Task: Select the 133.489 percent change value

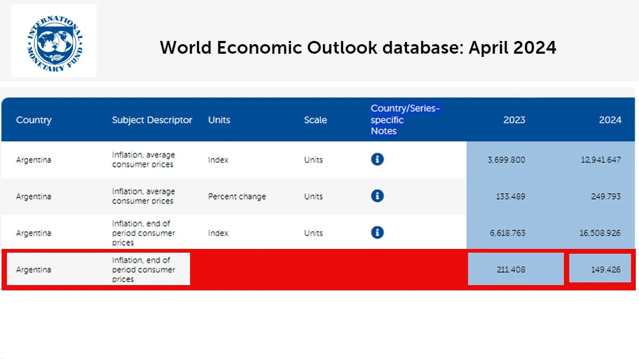Action: click(510, 196)
